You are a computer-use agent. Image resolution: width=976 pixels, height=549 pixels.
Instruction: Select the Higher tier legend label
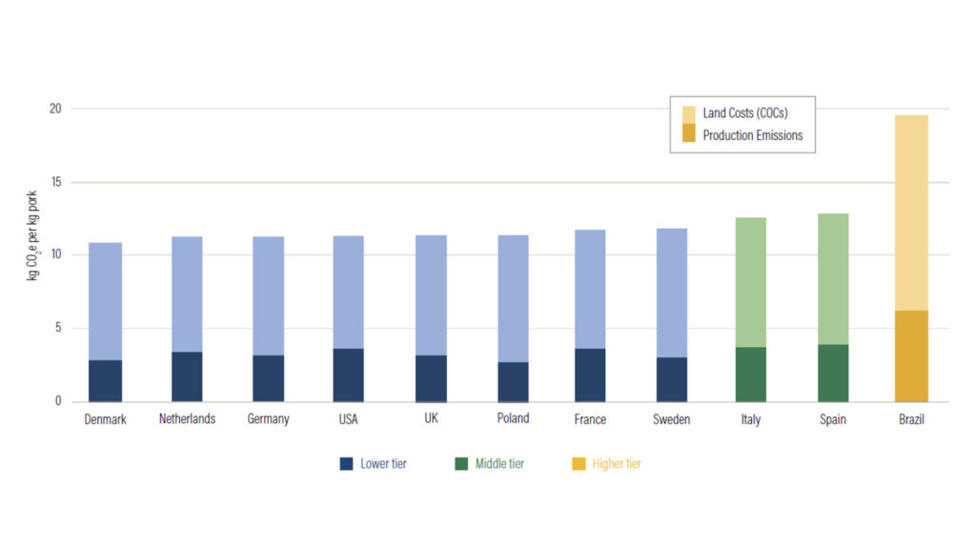(617, 464)
